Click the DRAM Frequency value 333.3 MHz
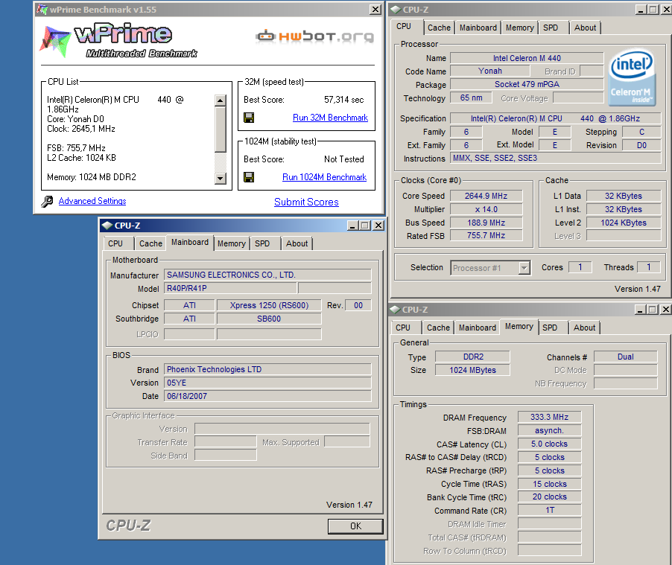Image resolution: width=672 pixels, height=565 pixels. pyautogui.click(x=549, y=417)
